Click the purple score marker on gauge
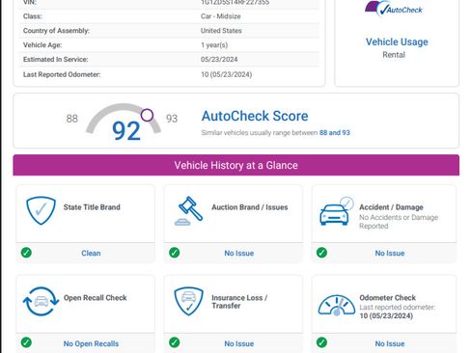The width and height of the screenshot is (471, 353). tap(147, 115)
